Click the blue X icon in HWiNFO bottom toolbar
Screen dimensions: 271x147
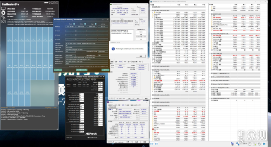coord(264,144)
